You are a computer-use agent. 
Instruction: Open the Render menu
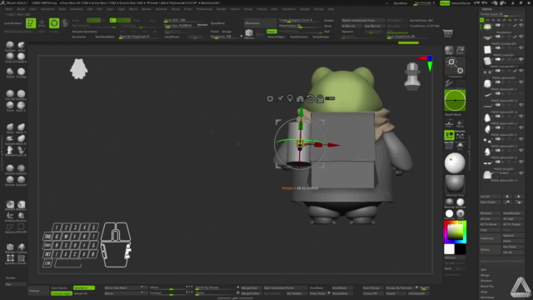coord(222,9)
